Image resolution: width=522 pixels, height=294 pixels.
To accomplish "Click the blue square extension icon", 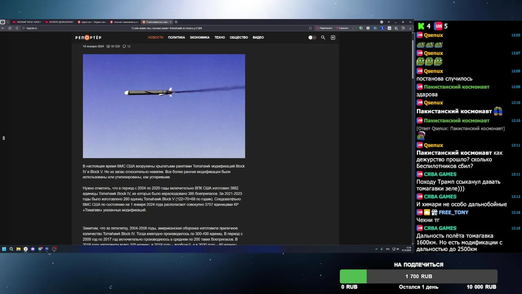I will tap(382, 28).
